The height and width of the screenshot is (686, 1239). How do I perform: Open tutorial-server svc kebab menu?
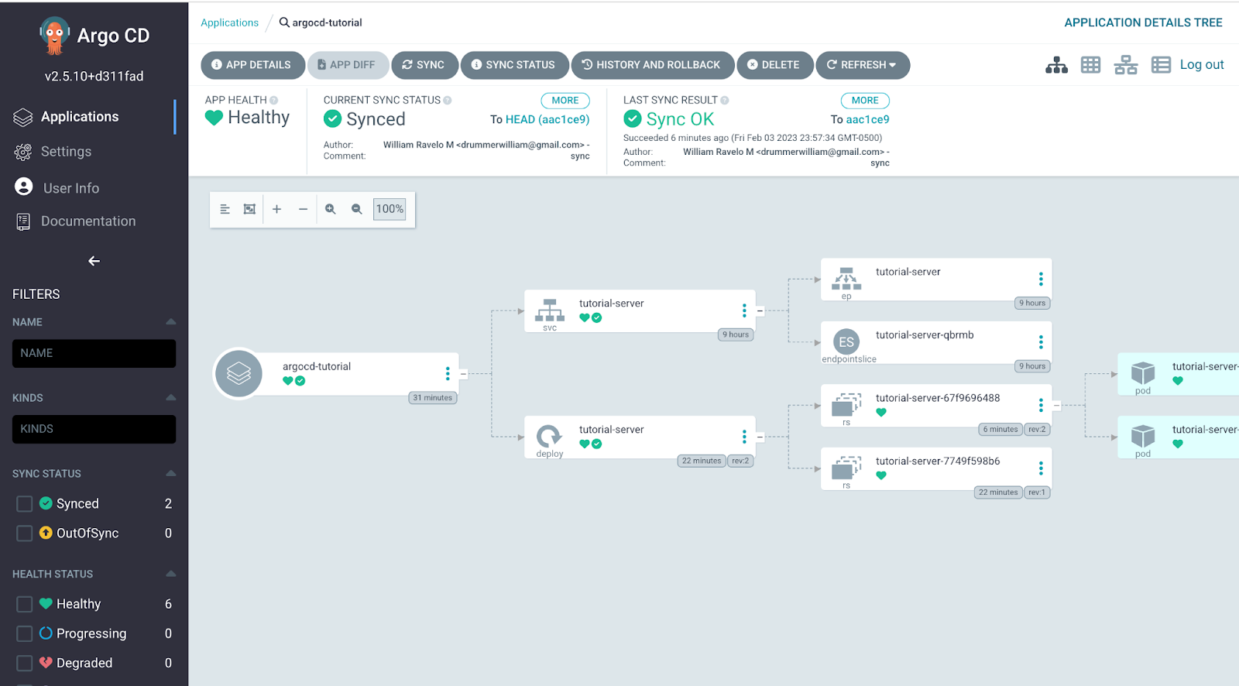click(x=744, y=310)
